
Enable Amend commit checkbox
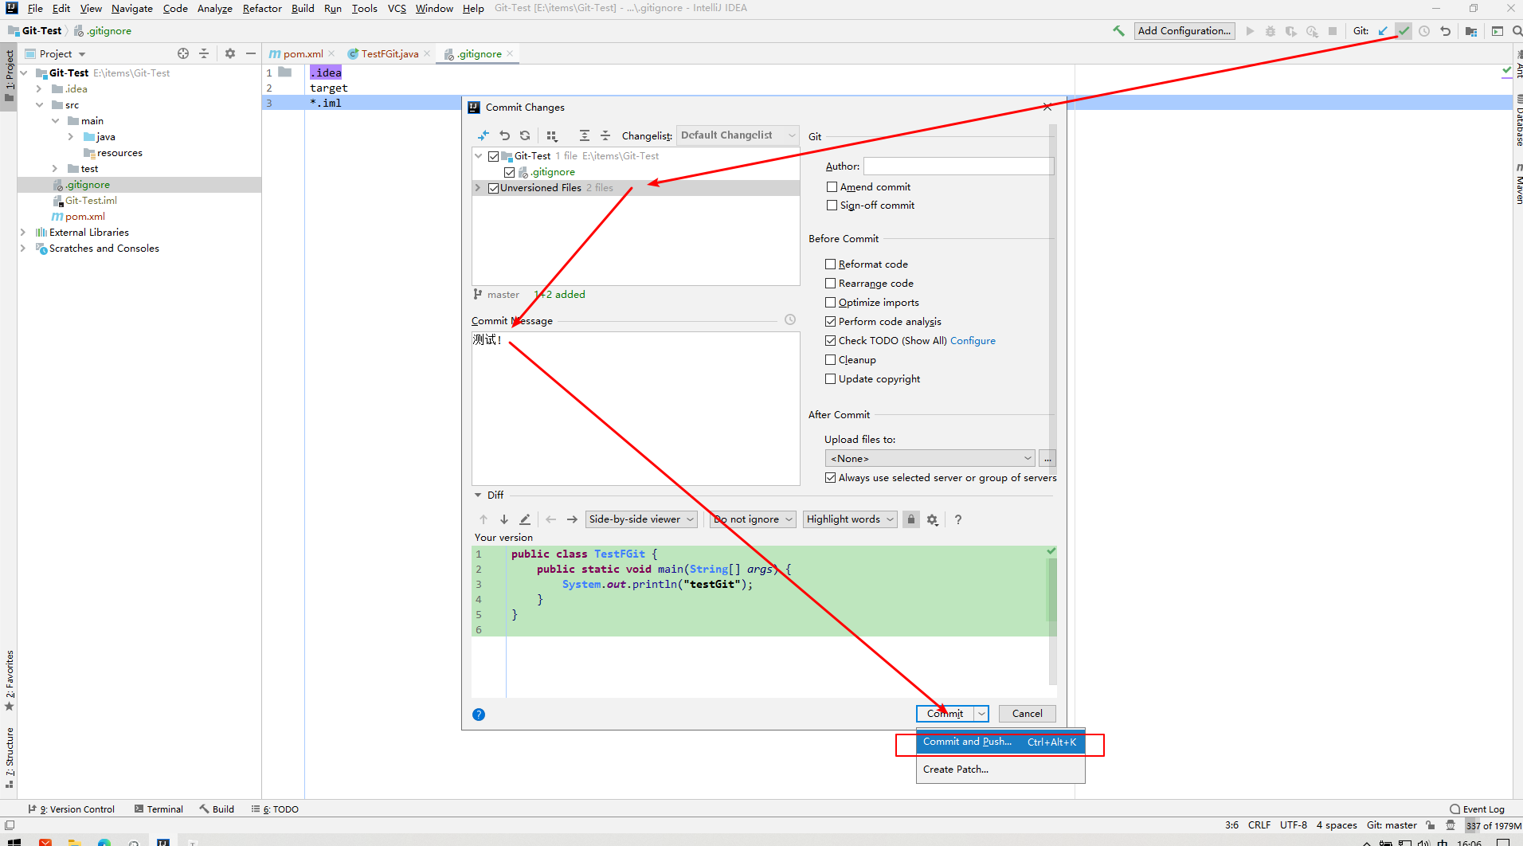(832, 187)
